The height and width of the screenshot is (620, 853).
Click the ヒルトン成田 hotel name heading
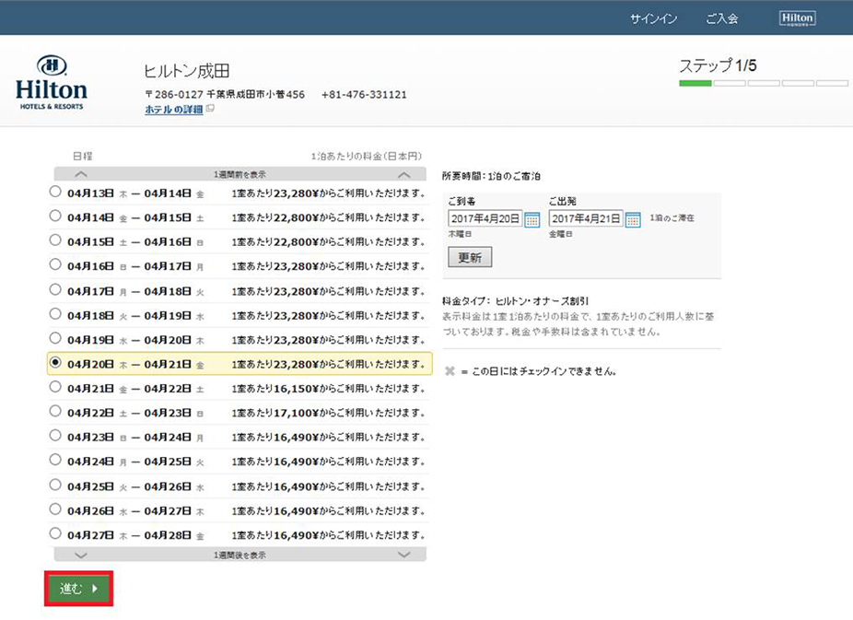pyautogui.click(x=187, y=71)
